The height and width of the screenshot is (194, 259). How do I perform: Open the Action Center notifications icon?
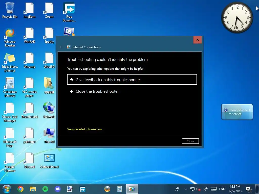coord(248,189)
